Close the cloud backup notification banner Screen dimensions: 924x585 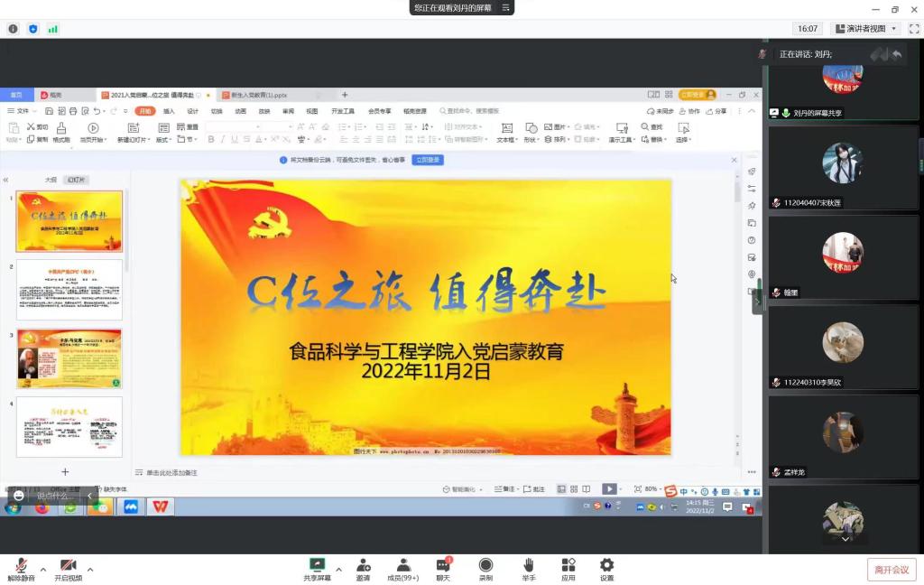coord(734,160)
